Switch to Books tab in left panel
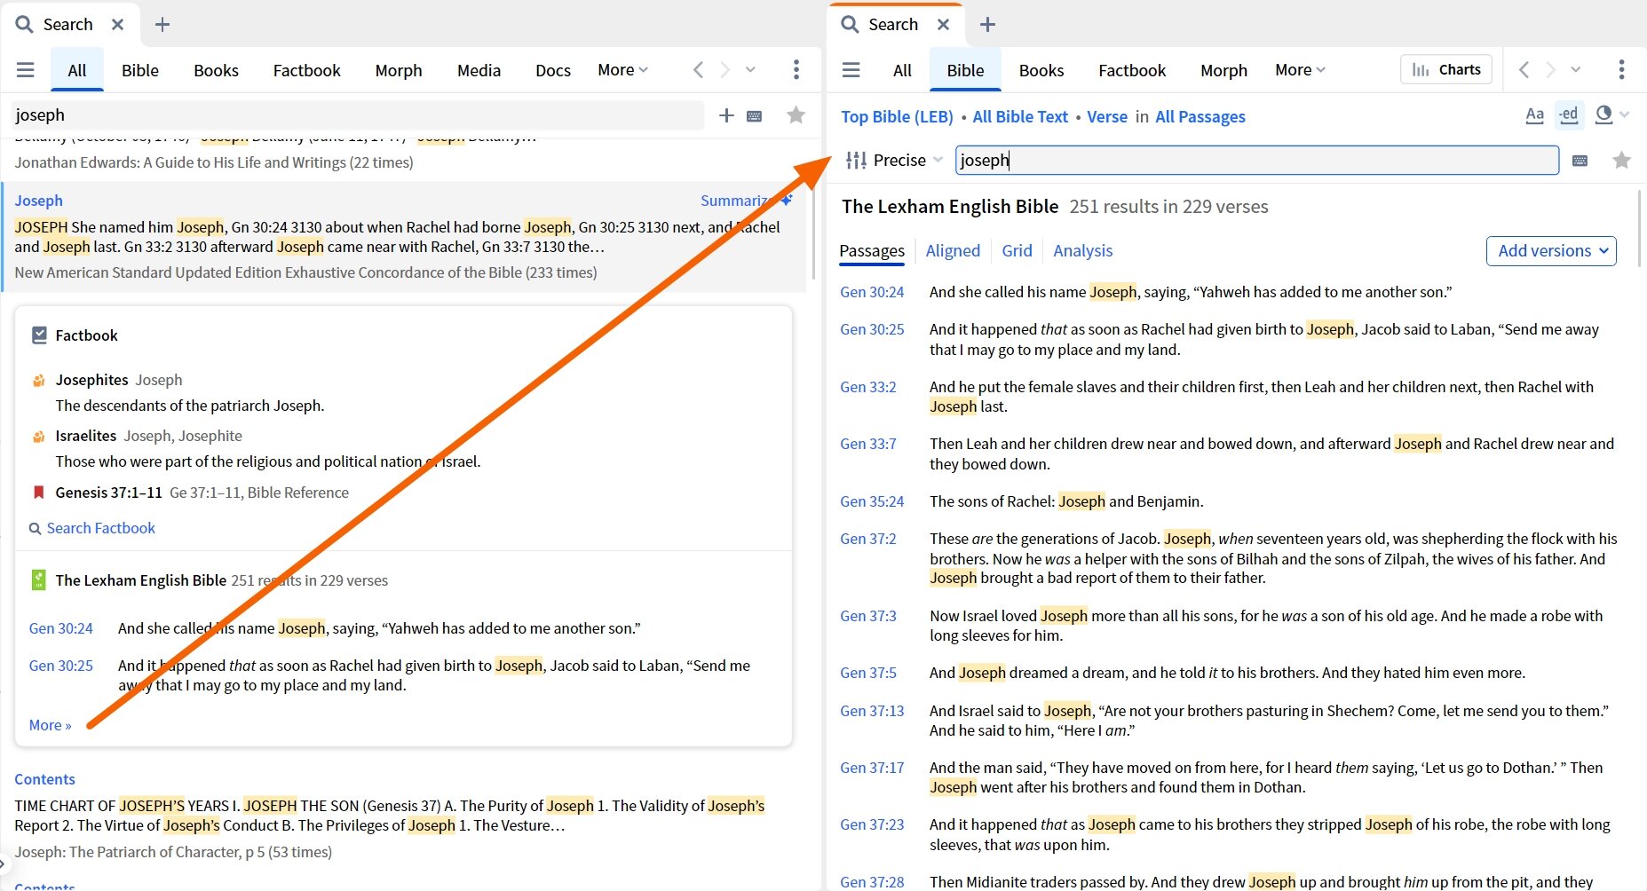The width and height of the screenshot is (1647, 891). [216, 70]
